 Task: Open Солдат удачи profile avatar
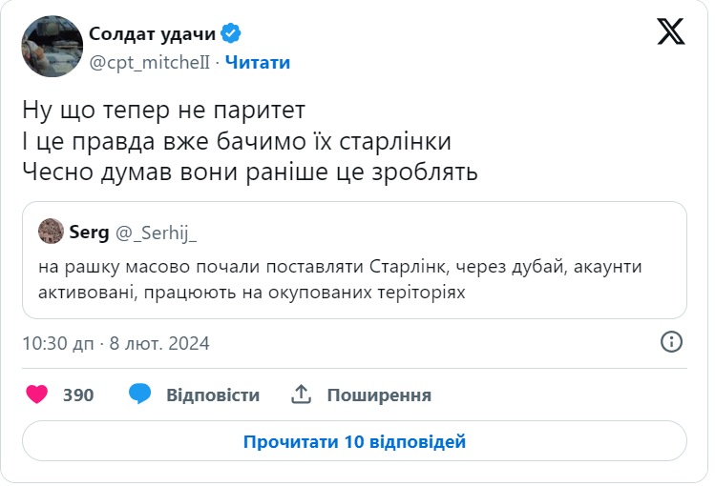(x=52, y=47)
